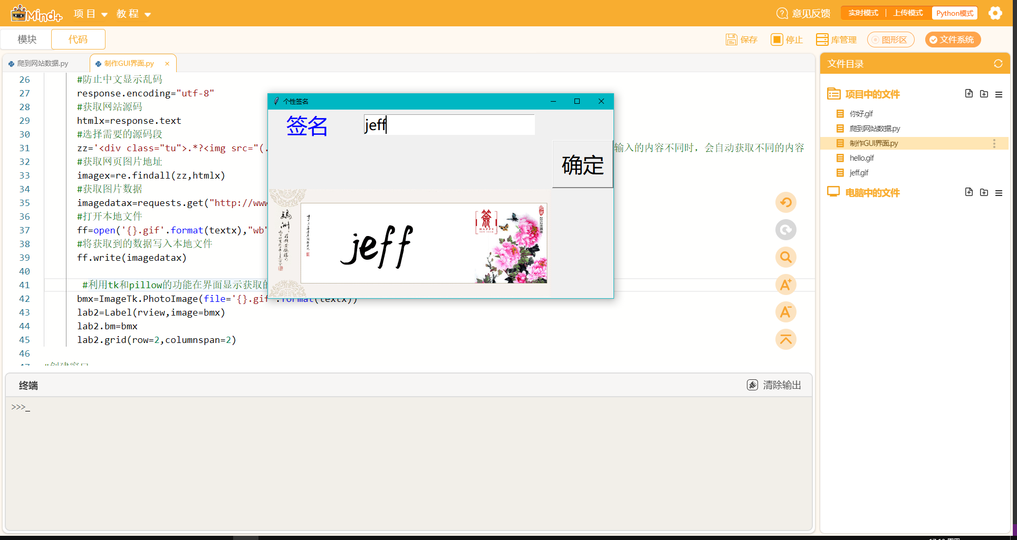Click the 确定 button
The height and width of the screenshot is (540, 1017).
pos(582,164)
